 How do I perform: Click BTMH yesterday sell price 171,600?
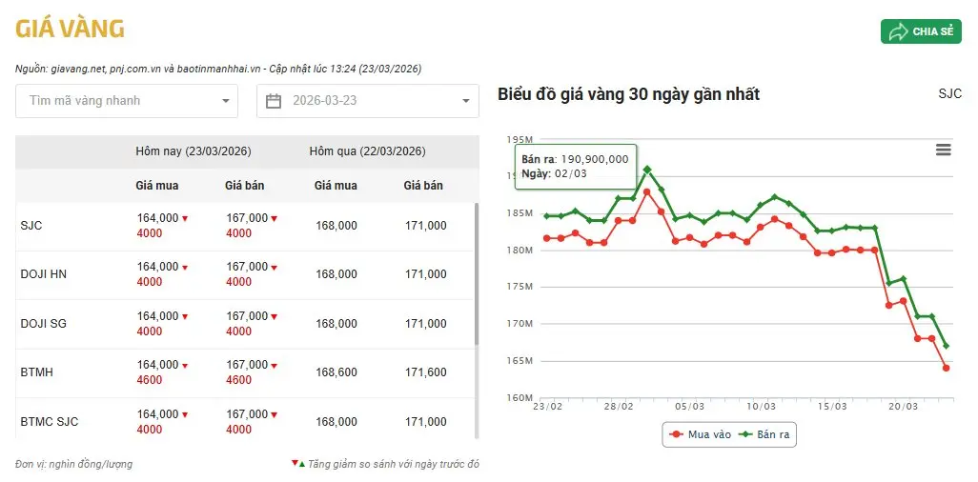[x=425, y=372]
